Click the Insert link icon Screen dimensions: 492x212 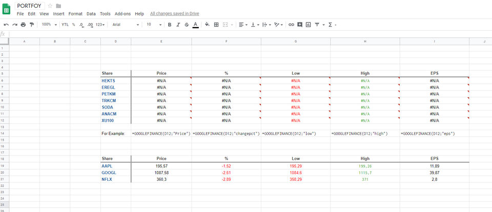point(292,25)
